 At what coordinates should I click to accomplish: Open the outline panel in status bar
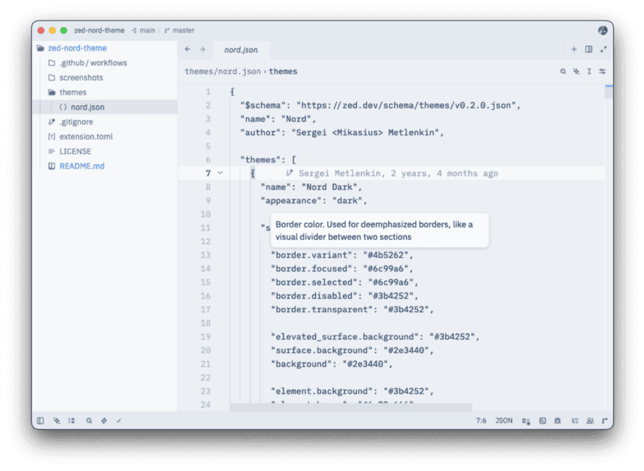pos(72,420)
